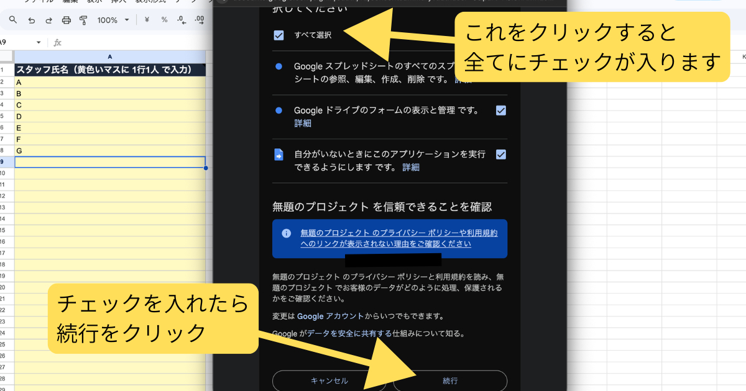Select cell containing G

pos(110,151)
